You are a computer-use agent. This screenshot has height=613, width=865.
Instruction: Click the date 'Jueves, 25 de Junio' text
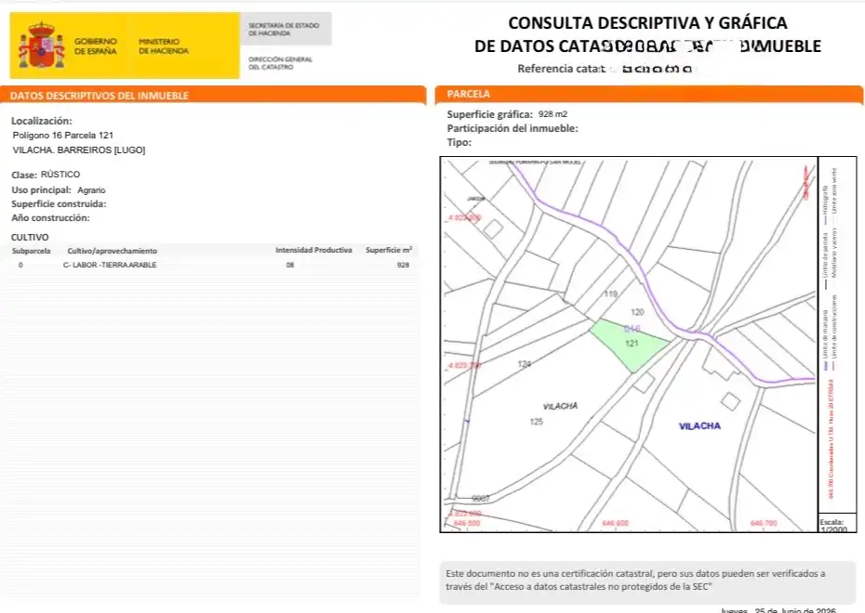778,610
